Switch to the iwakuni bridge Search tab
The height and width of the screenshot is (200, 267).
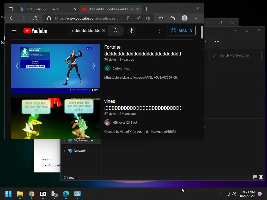[48, 9]
